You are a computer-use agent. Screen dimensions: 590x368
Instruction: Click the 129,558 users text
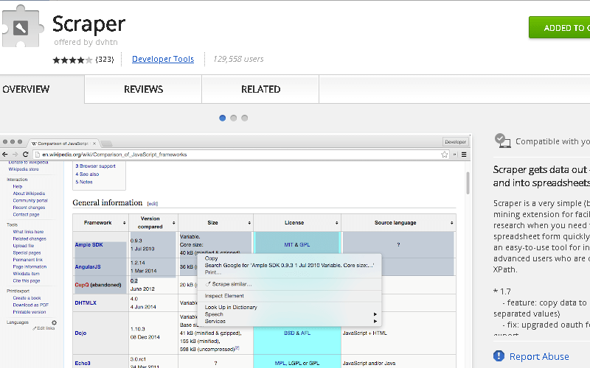(238, 59)
